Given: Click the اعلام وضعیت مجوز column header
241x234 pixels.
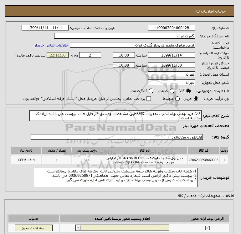Looking at the screenshot, I should click(x=122, y=219).
